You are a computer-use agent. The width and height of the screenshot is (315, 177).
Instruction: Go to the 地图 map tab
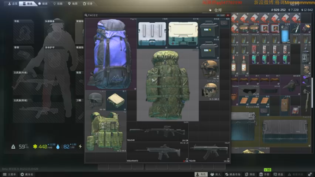[73, 4]
